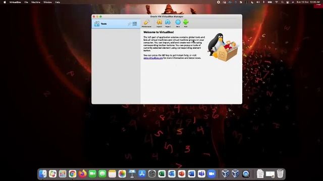Viewport: 323px width, 181px height.
Task: Open the VirtualBox application menu
Action: point(15,2)
